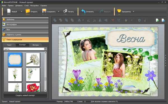168x104 pixels.
Task: Click the Сохранить floppy disk icon
Action: pyautogui.click(x=44, y=11)
